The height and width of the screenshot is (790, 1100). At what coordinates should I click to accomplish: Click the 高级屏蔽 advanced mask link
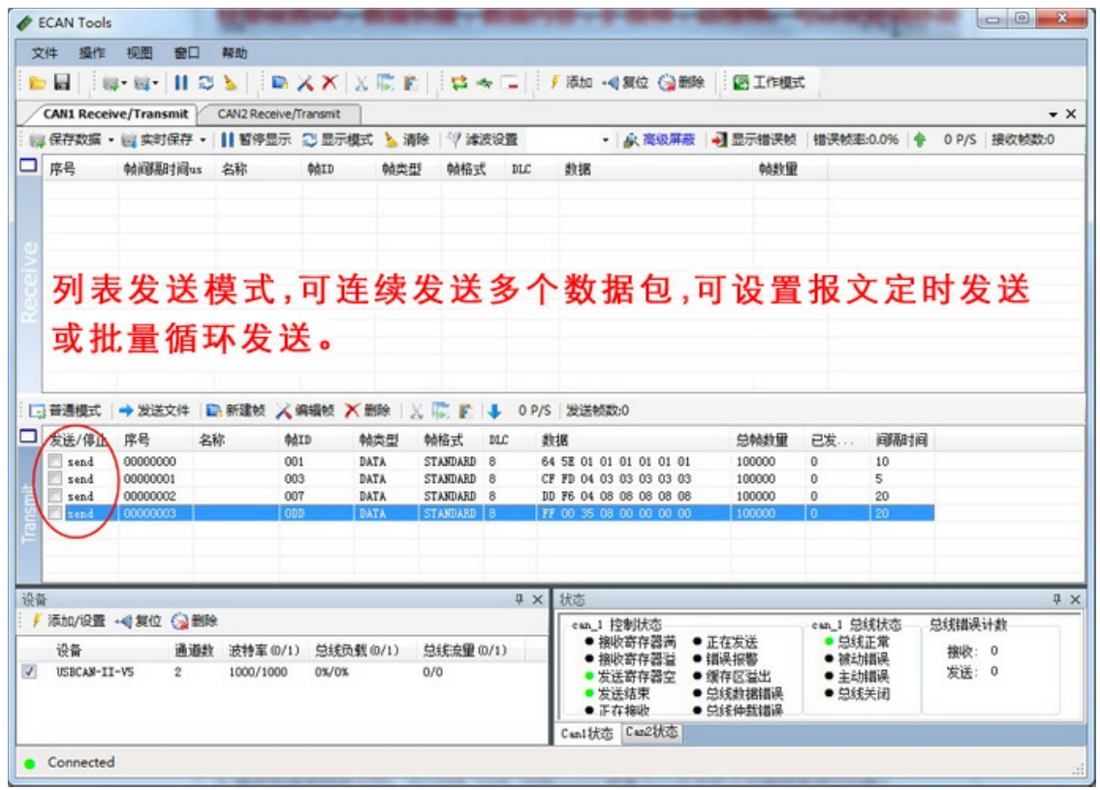click(659, 139)
